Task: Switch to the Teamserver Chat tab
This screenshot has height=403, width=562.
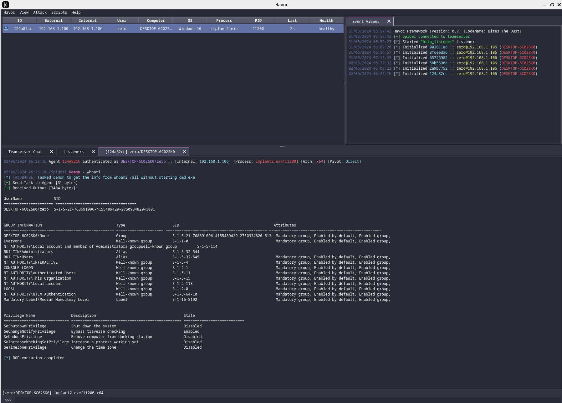Action: pos(25,152)
